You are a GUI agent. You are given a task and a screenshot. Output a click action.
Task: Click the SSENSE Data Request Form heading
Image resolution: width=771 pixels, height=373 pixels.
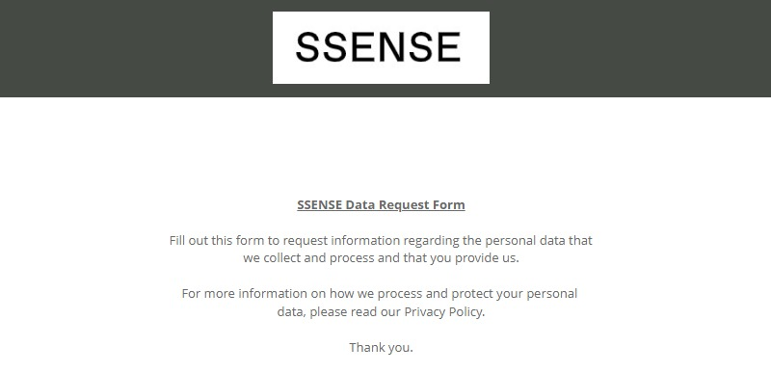[381, 205]
